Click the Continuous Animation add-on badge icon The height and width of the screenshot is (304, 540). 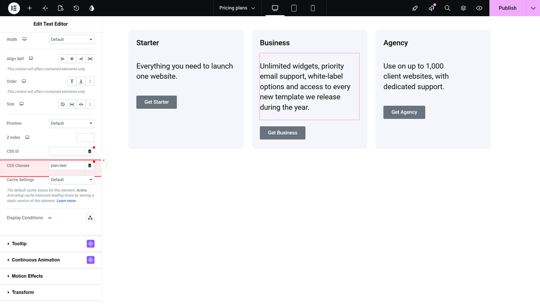tap(90, 260)
